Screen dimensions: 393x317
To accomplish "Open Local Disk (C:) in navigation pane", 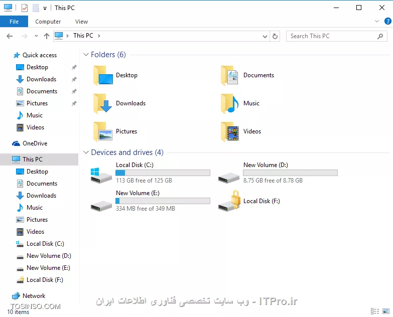I will coord(45,244).
